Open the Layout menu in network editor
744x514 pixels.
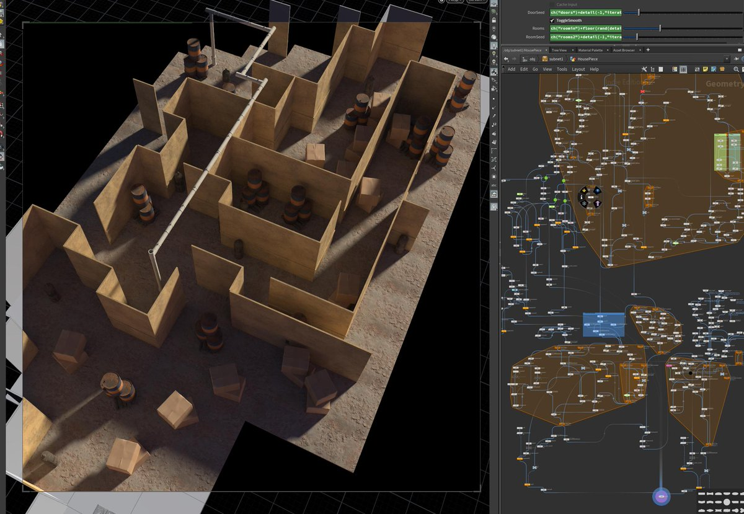(x=578, y=69)
